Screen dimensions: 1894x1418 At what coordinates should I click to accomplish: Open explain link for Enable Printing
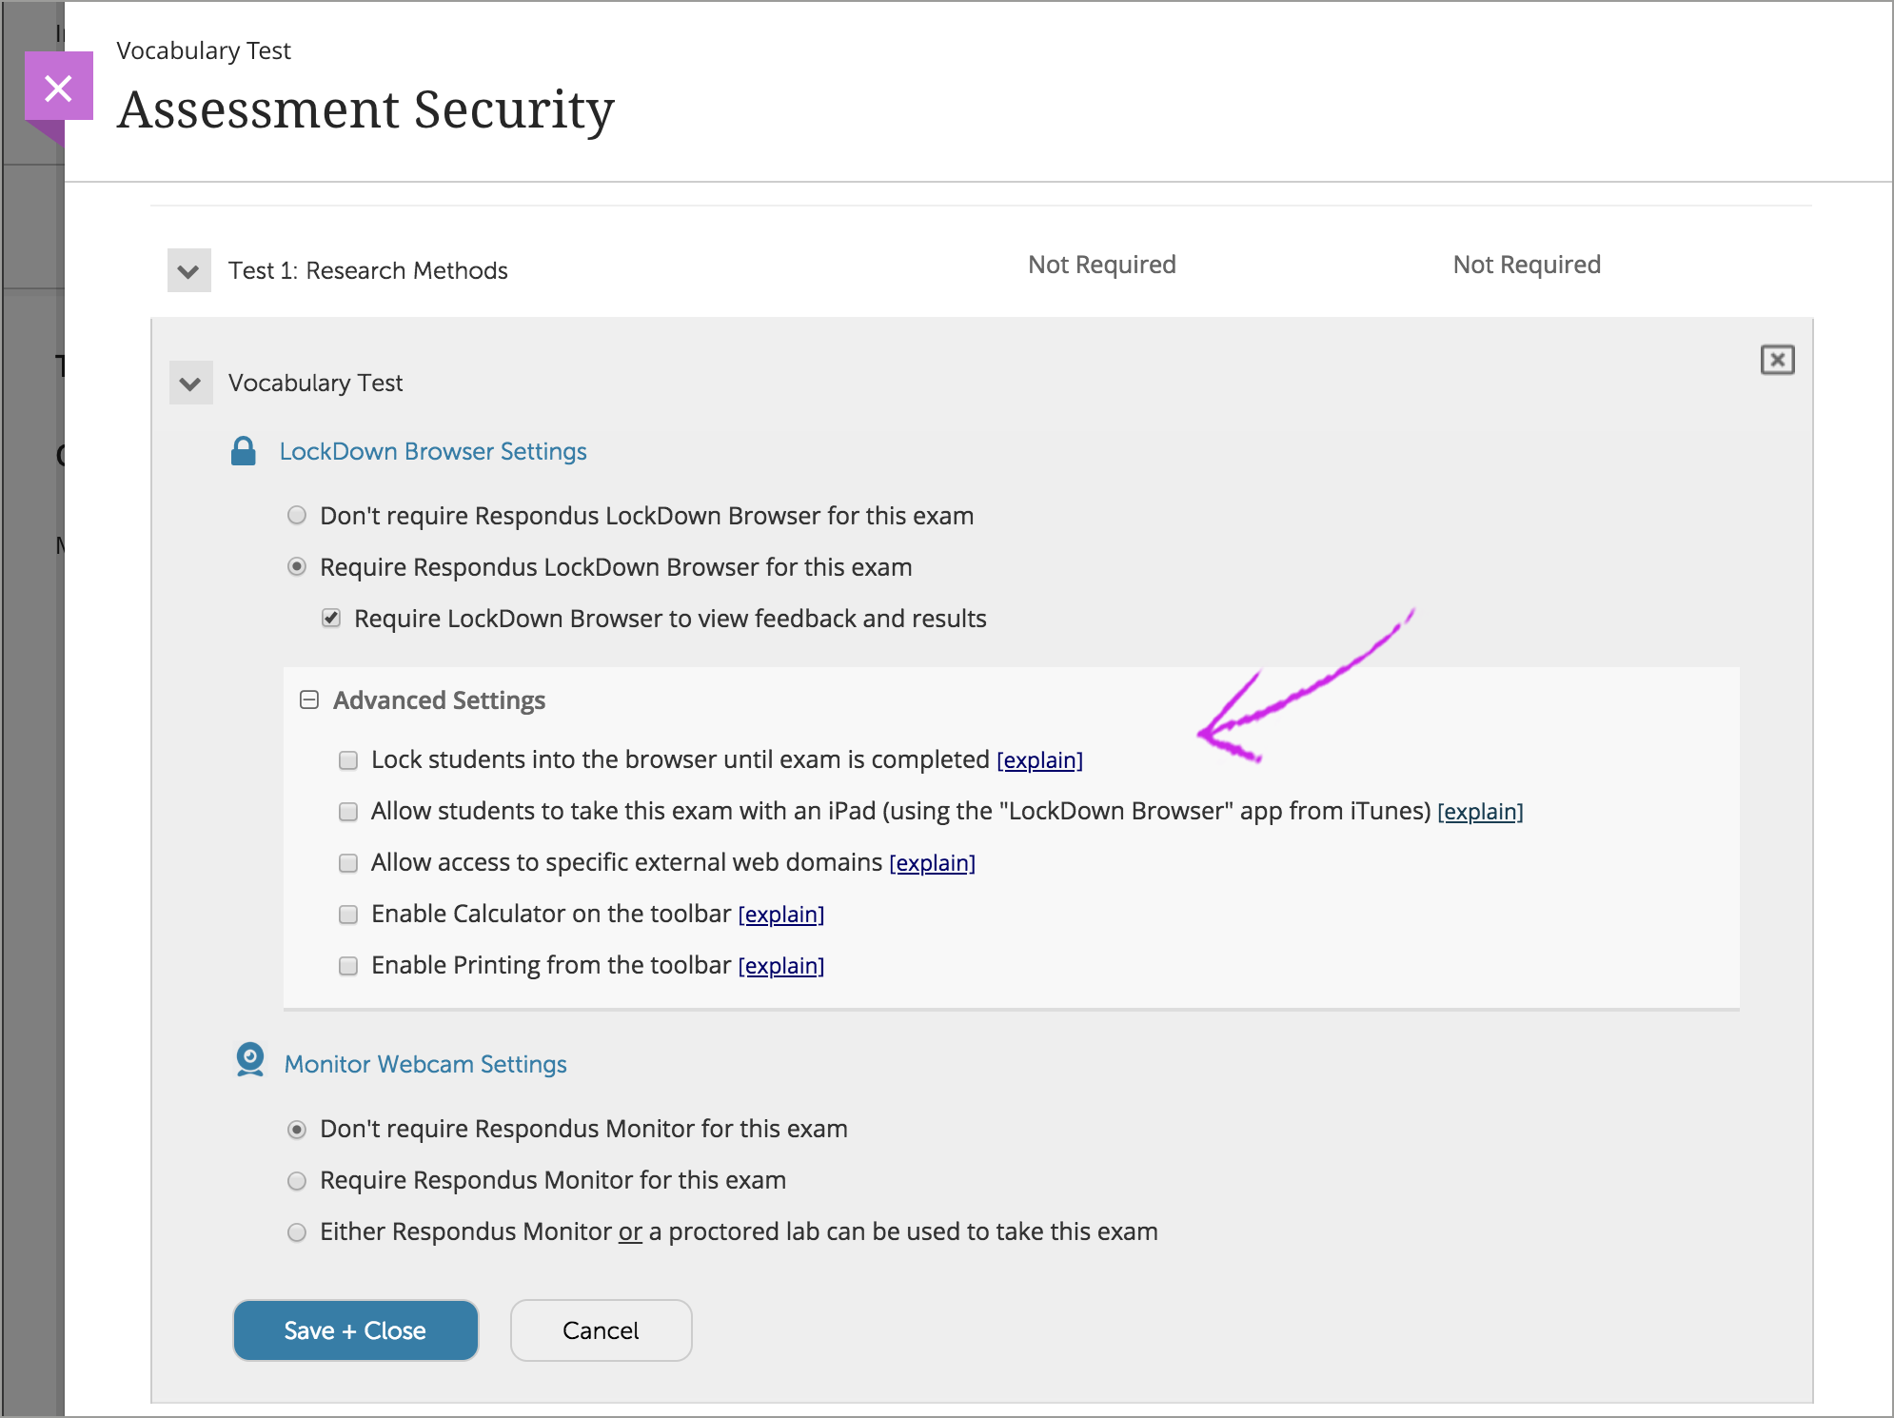coord(780,966)
